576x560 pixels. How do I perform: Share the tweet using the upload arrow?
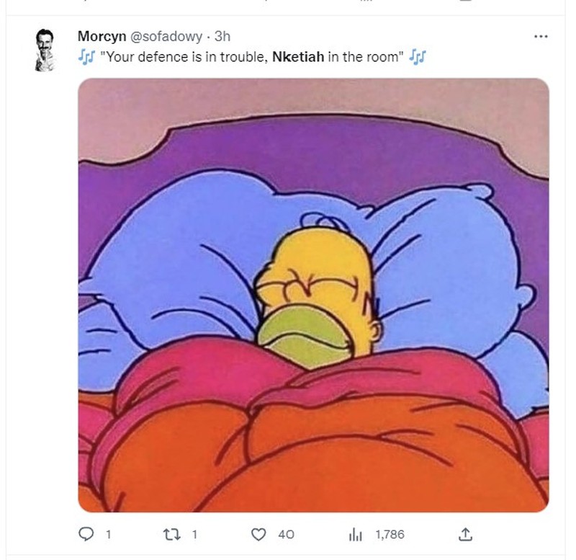tap(464, 534)
